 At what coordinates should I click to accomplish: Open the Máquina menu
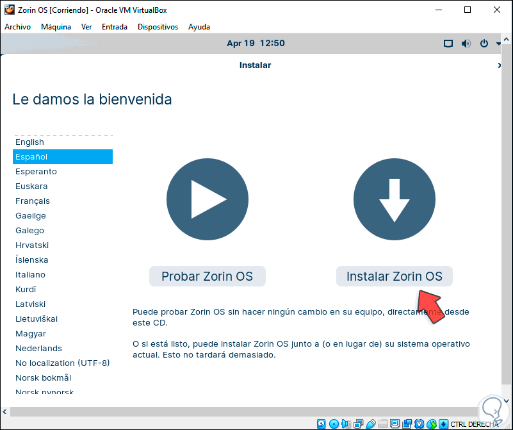[56, 27]
